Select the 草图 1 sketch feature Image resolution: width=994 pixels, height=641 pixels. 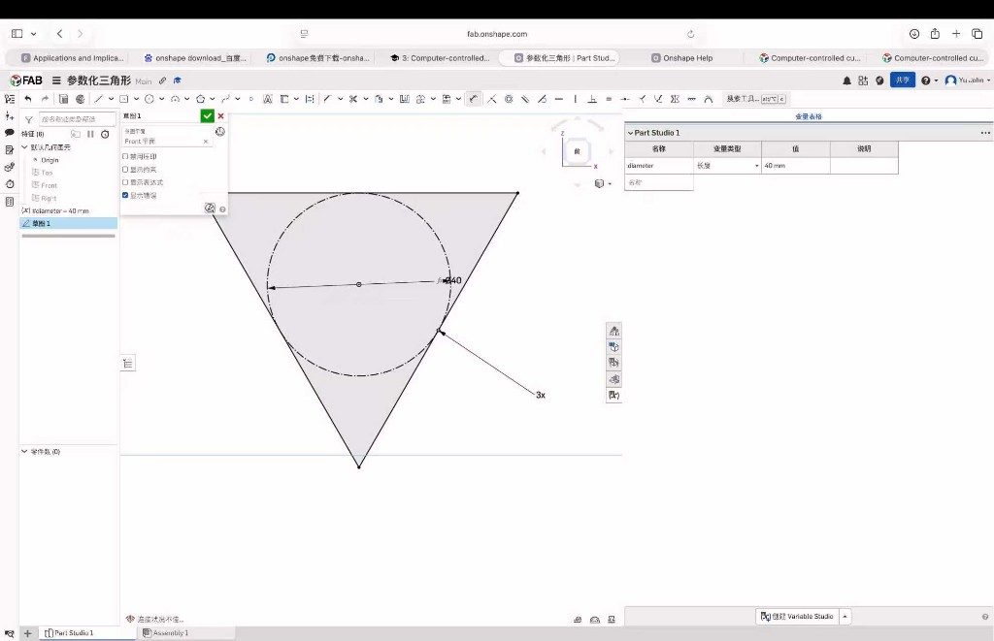69,223
